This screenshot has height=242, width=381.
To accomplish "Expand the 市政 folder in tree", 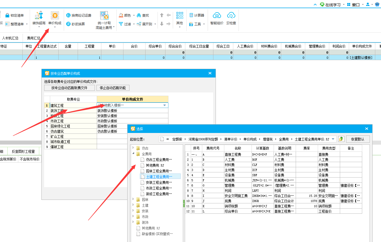I will coord(133,216).
